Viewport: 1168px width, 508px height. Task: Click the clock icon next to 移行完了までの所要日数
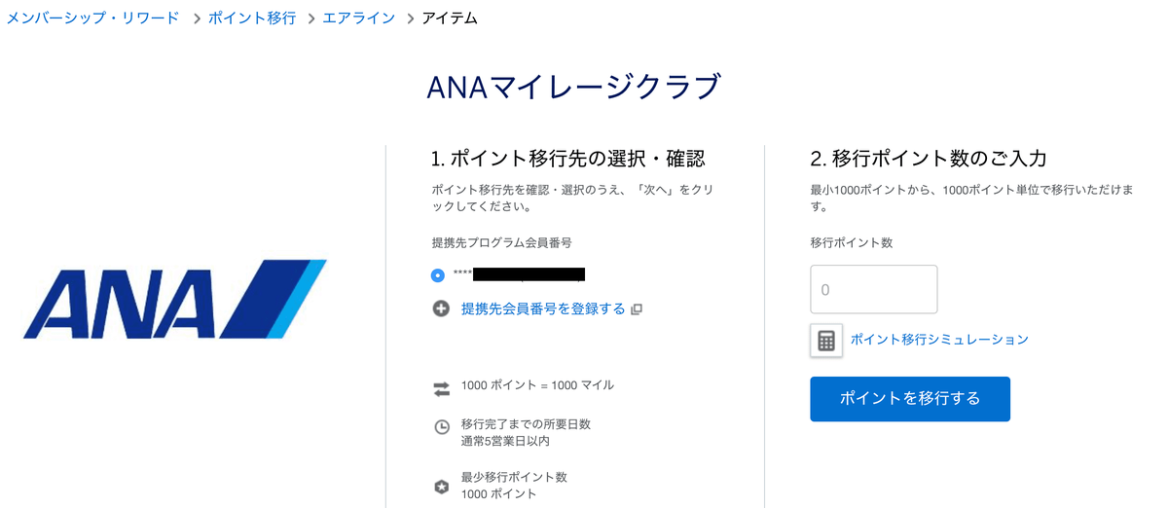click(x=441, y=427)
